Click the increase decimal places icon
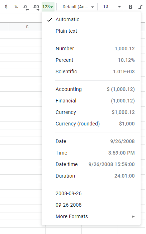The image size is (146, 234). coord(36,7)
